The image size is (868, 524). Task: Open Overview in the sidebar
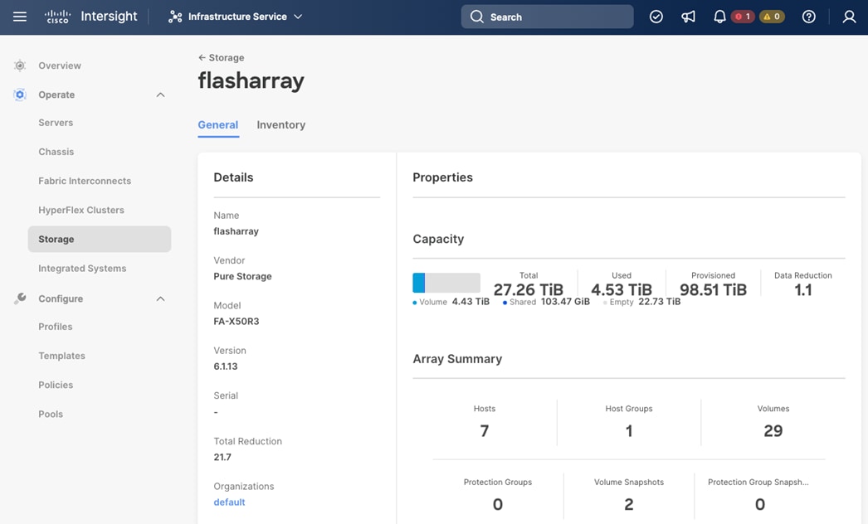coord(60,65)
